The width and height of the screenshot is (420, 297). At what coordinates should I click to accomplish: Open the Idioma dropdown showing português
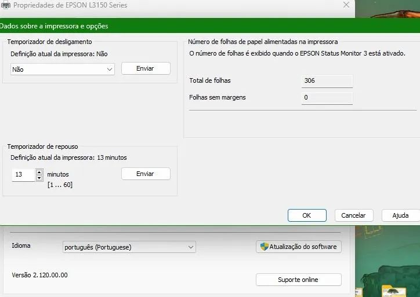coord(129,247)
